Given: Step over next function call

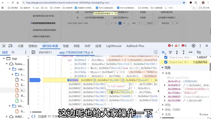Looking at the screenshot, I should tap(170, 52).
